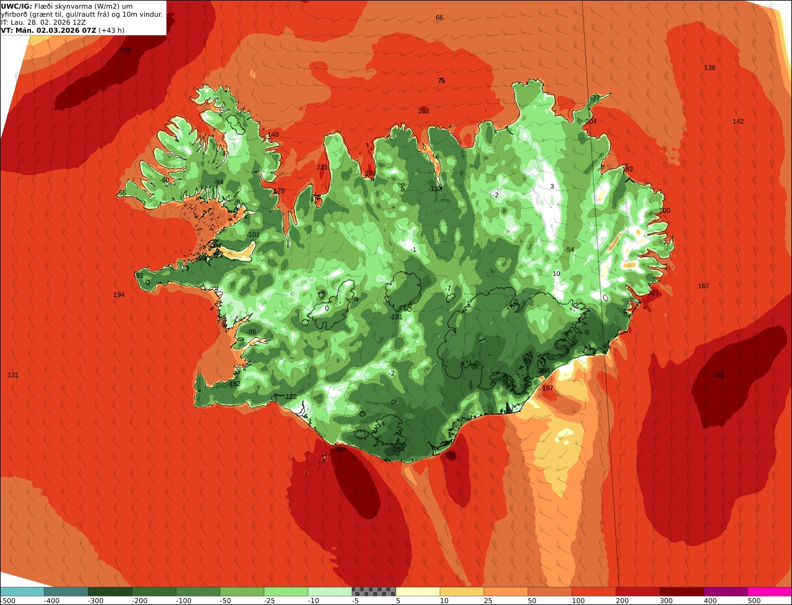Click the 'VT: Mán. 02.03.2026 07Z' valid time
792x605 pixels.
pyautogui.click(x=48, y=30)
